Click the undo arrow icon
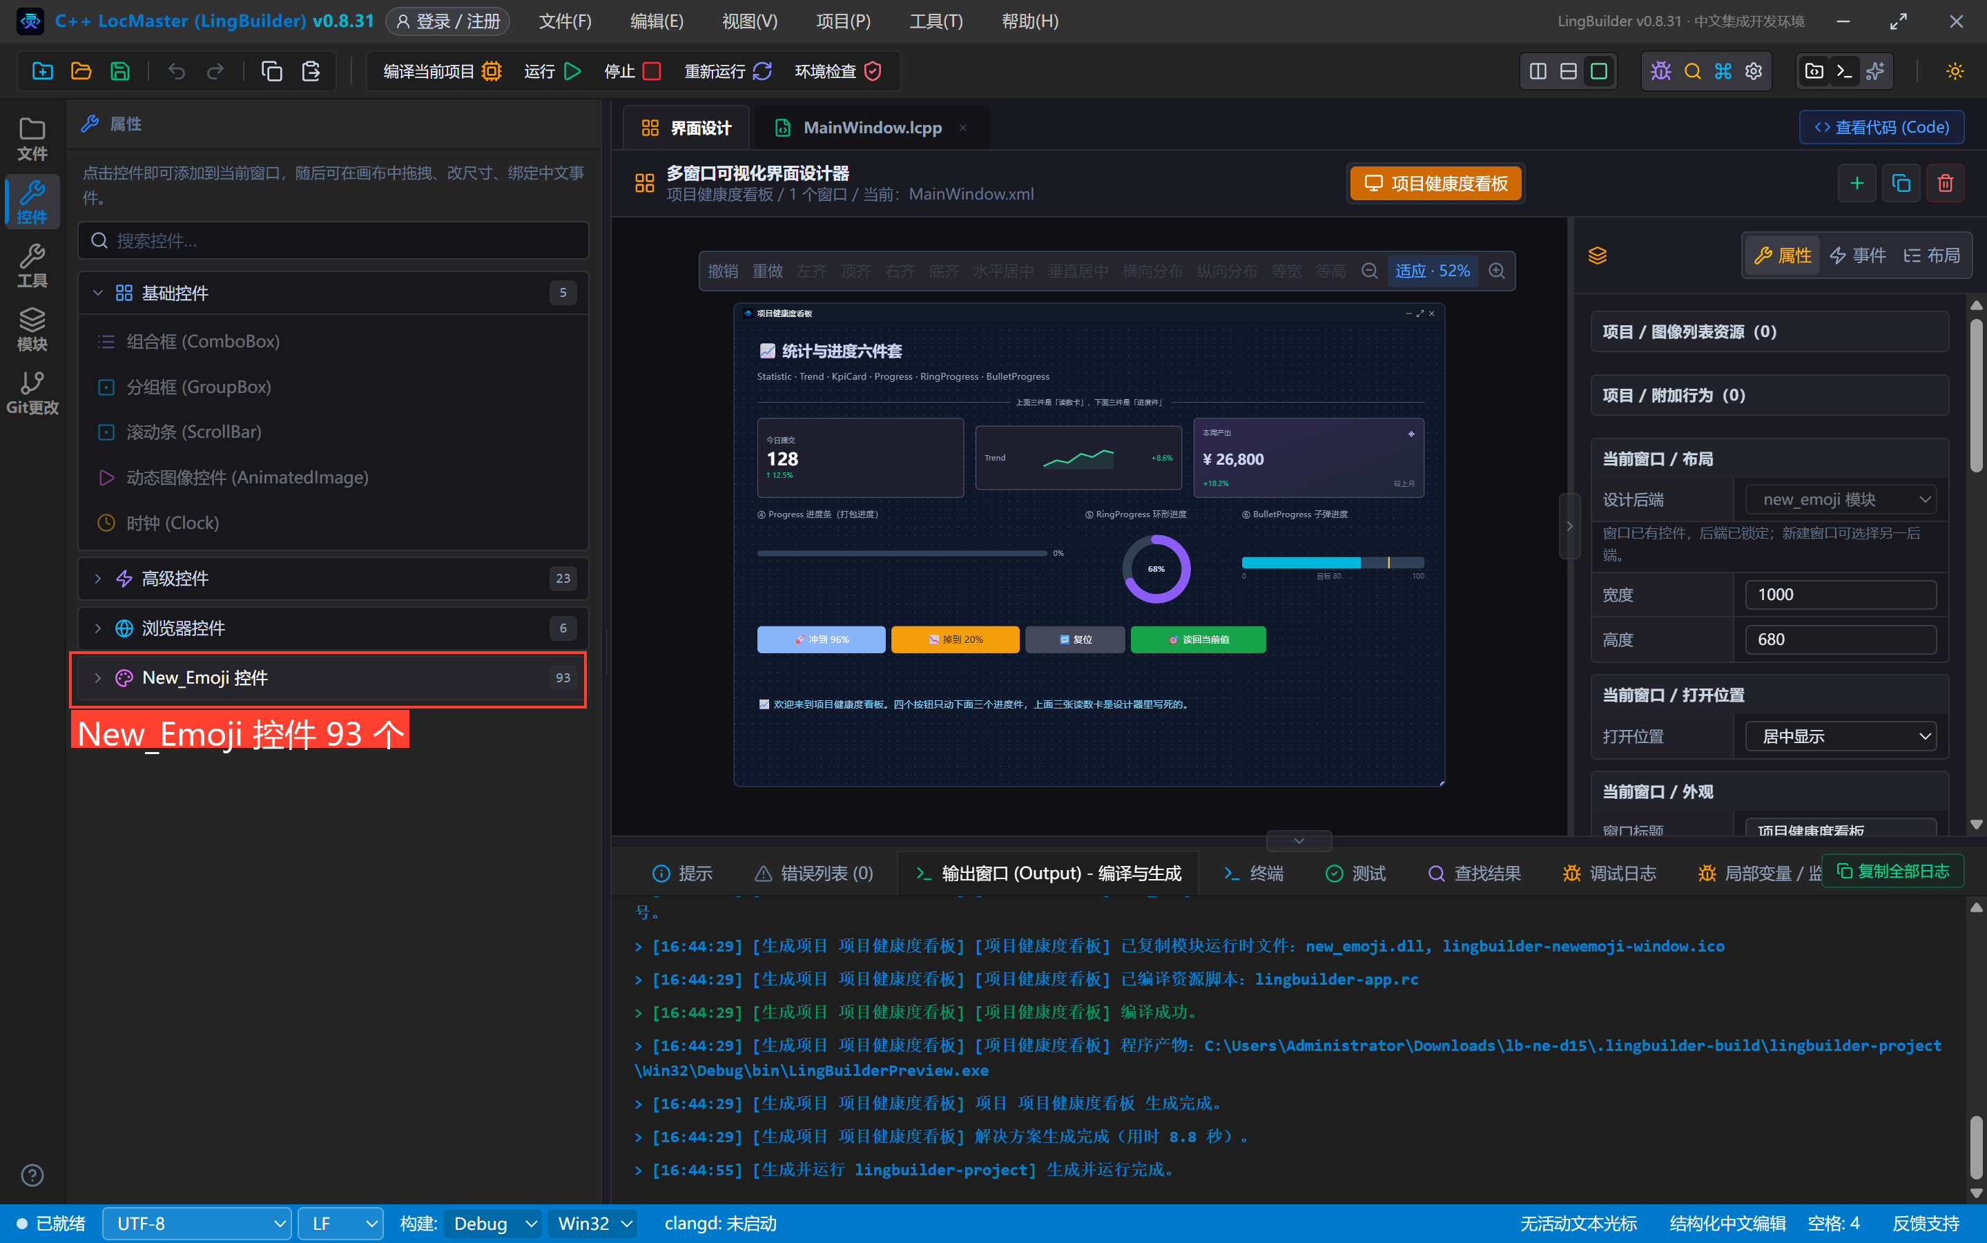The width and height of the screenshot is (1987, 1243). tap(177, 72)
